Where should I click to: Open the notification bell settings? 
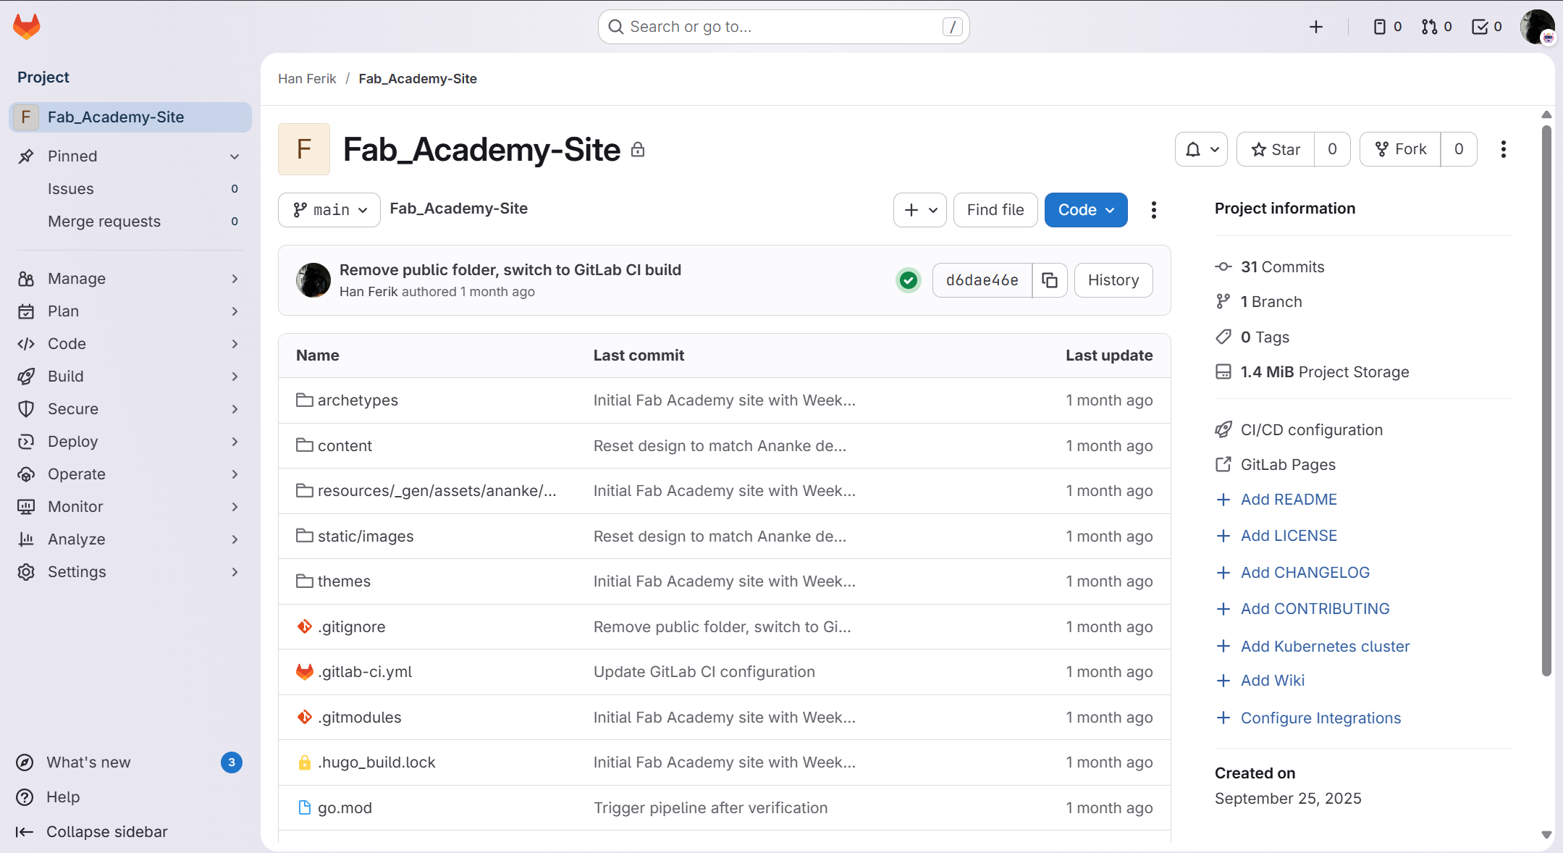click(1200, 149)
